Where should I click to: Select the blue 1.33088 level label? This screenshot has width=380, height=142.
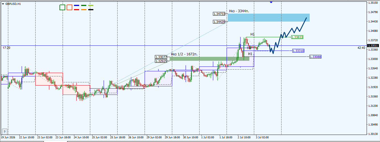315,57
